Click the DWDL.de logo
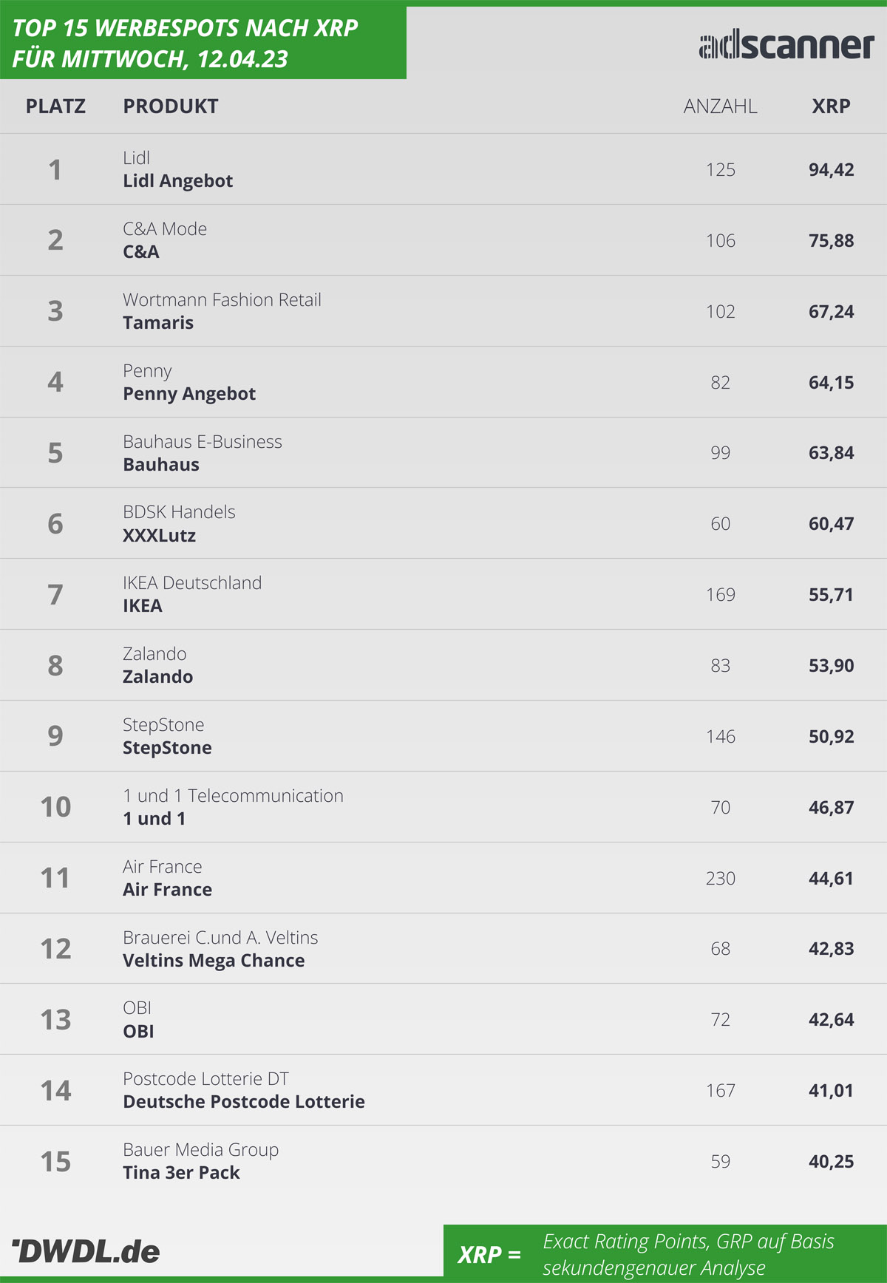 tap(86, 1251)
